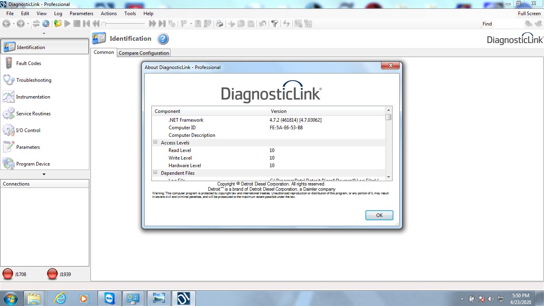
Task: Click the About list scrollbar thumb
Action: [389, 117]
